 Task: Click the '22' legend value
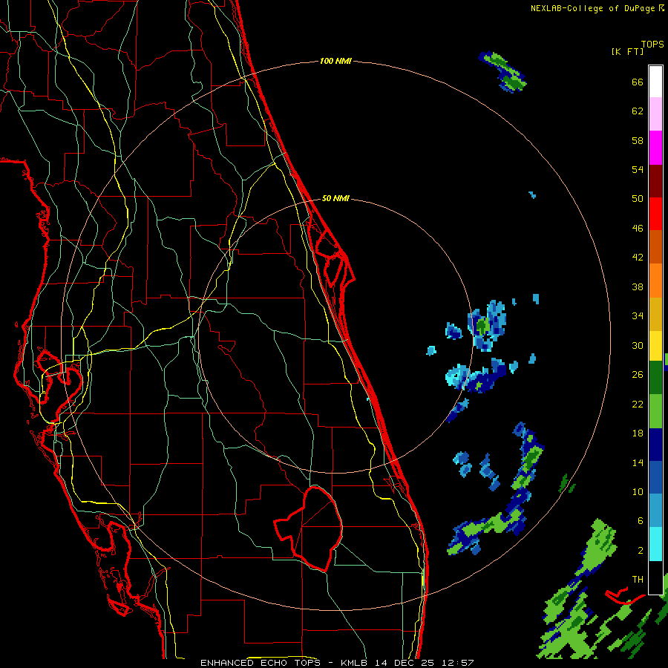pyautogui.click(x=638, y=404)
